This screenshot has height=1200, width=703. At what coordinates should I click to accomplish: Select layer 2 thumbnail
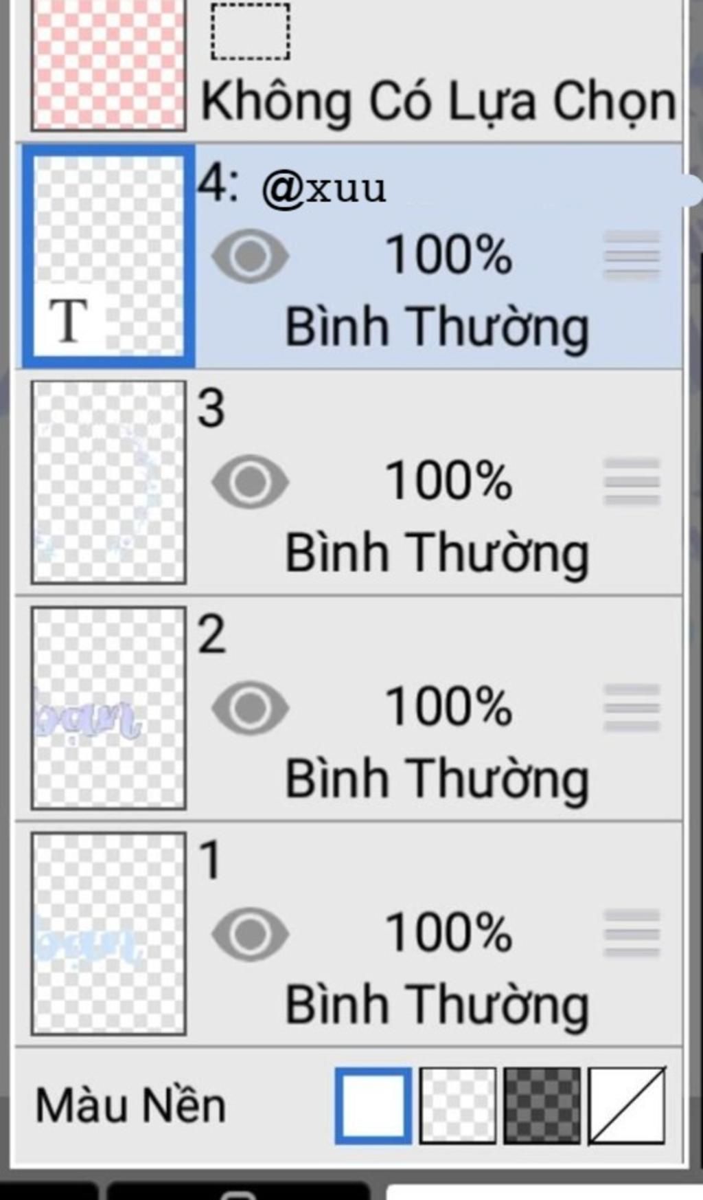point(108,708)
